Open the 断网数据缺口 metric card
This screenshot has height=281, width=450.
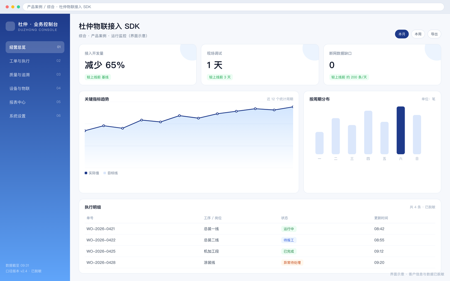(x=382, y=65)
